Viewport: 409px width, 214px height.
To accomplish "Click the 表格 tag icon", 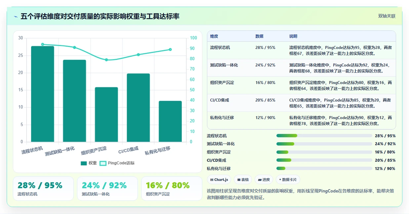I will coord(239,180).
